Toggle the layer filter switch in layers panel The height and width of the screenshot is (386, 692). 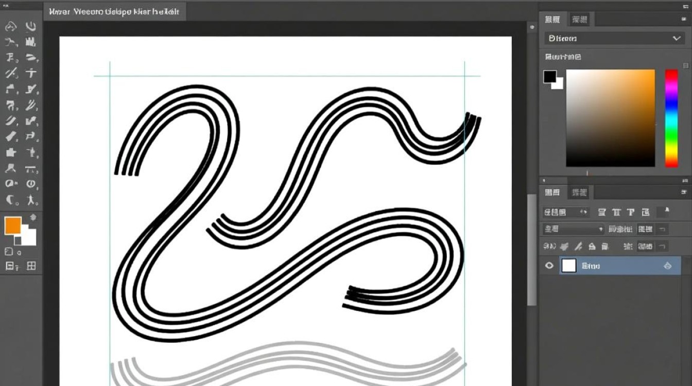click(667, 211)
